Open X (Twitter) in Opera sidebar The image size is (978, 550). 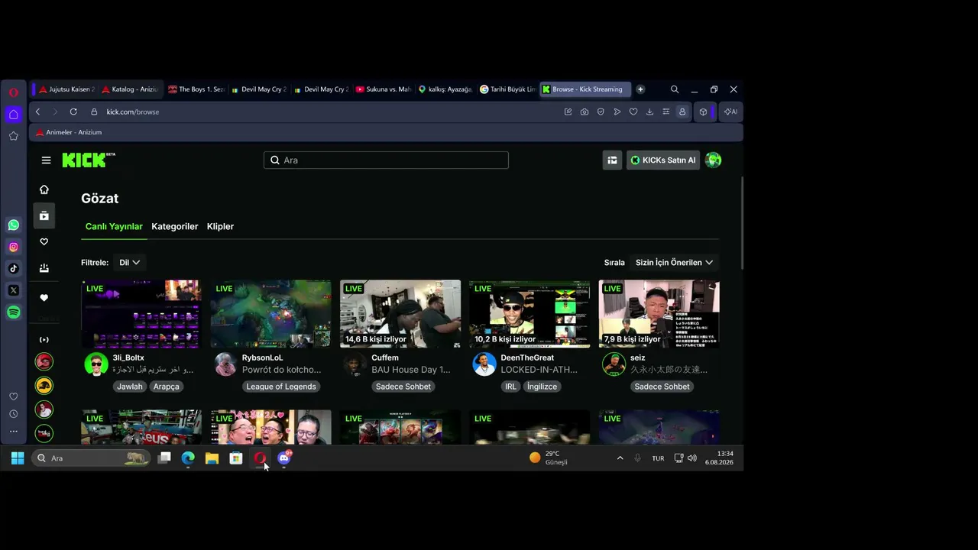click(14, 290)
